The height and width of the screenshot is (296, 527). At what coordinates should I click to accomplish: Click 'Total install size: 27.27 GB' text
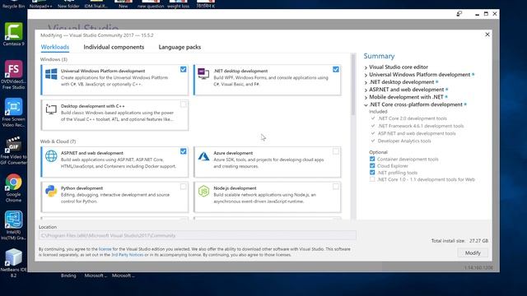[x=459, y=241]
